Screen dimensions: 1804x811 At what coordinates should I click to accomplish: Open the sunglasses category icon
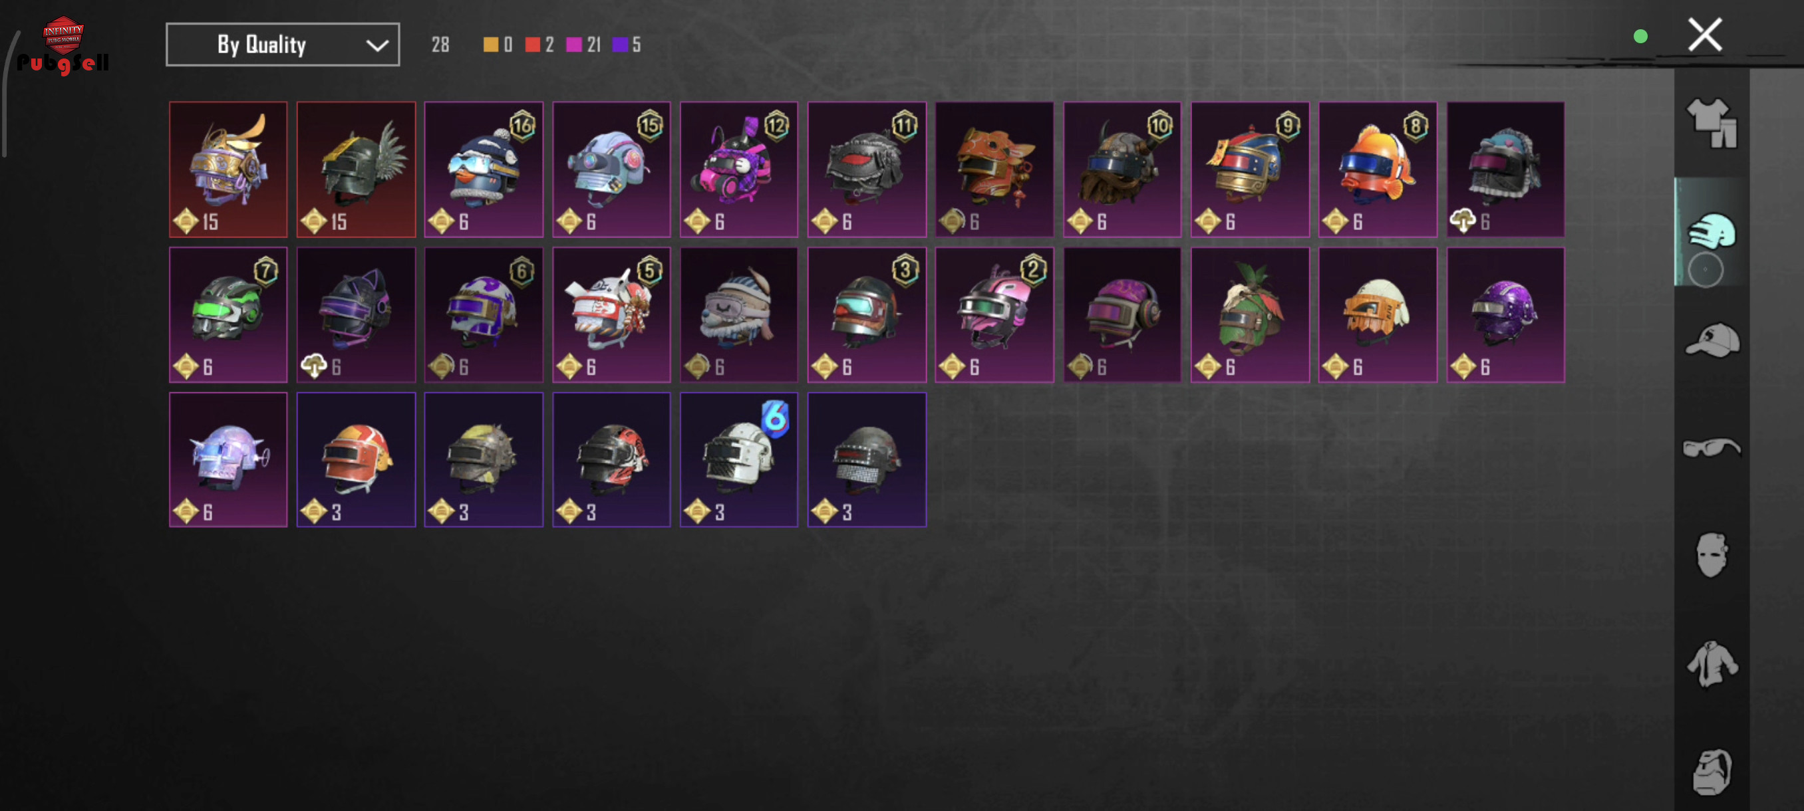click(x=1712, y=447)
